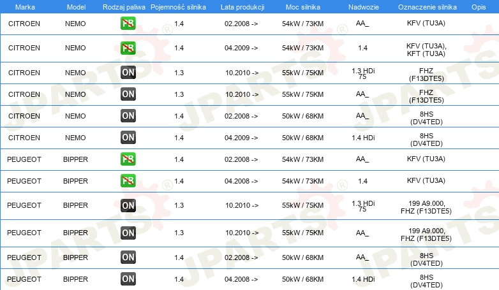
Task: Click the Oznaczenie silnika column header
Action: click(428, 7)
